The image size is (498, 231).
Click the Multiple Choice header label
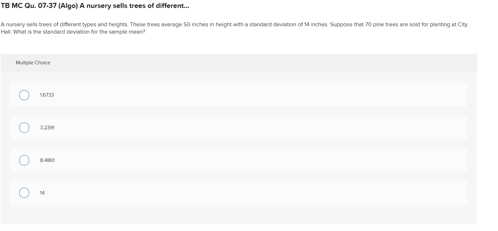[33, 63]
